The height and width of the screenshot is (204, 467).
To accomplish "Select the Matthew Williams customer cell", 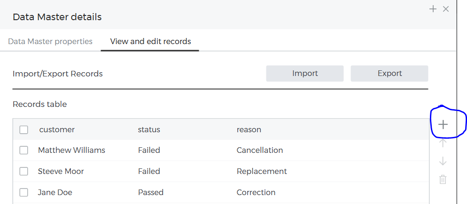I will pos(71,151).
